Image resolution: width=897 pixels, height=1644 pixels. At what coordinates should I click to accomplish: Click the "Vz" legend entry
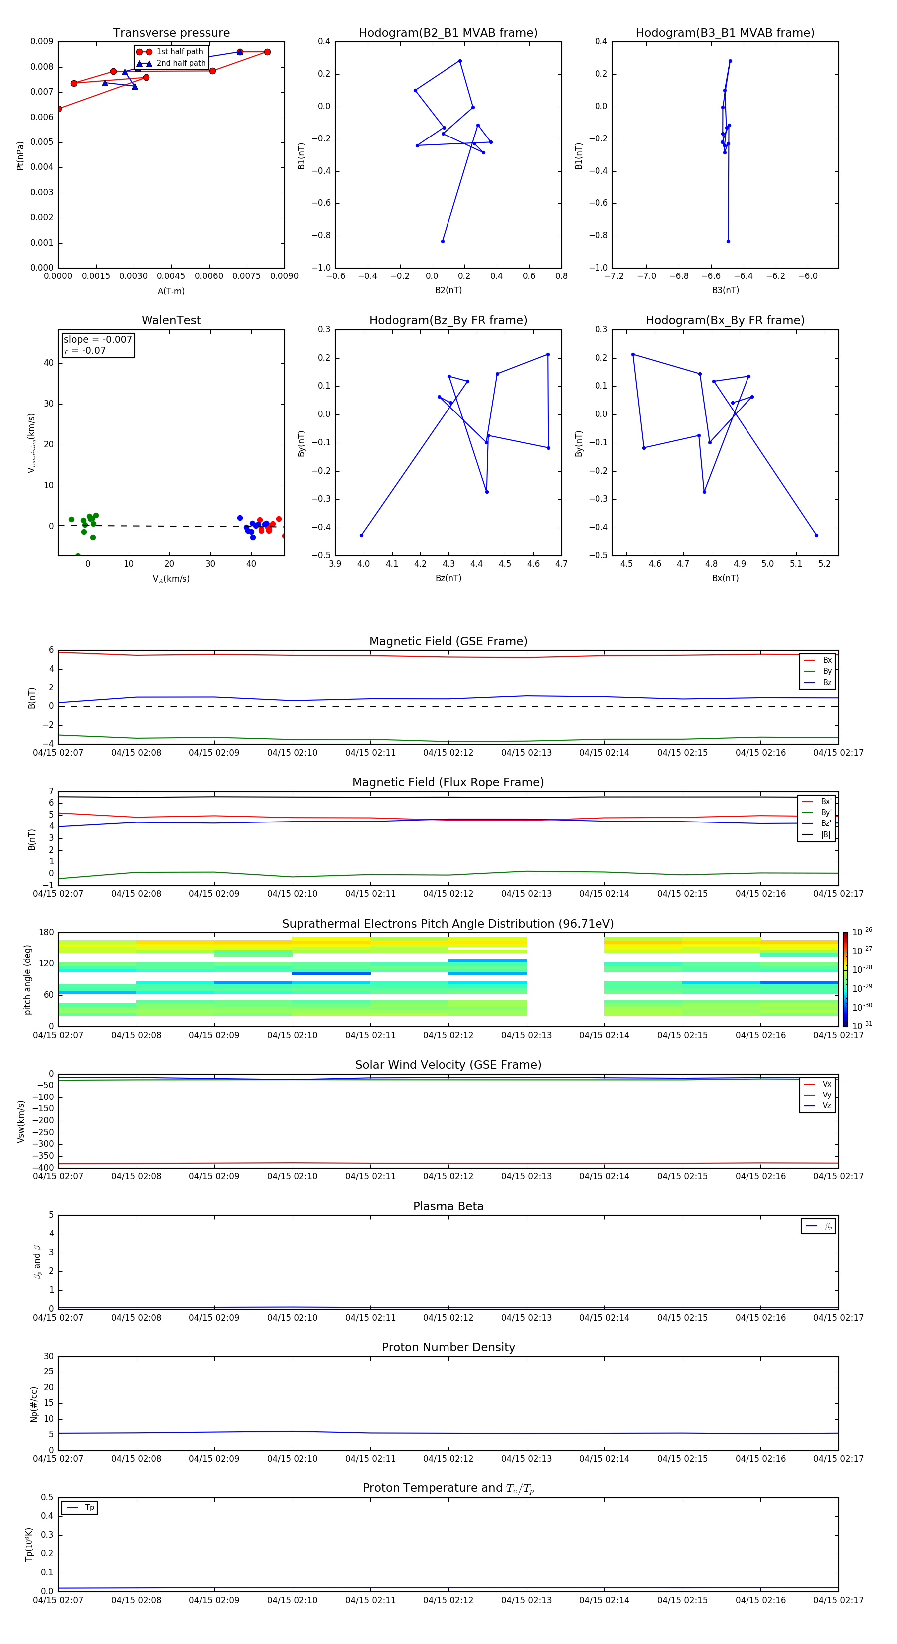[818, 1105]
